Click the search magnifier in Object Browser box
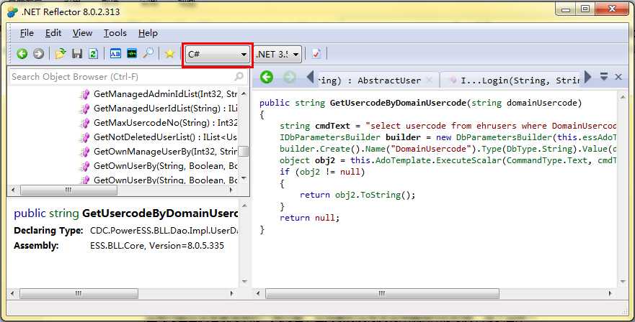635x322 pixels. tap(239, 76)
